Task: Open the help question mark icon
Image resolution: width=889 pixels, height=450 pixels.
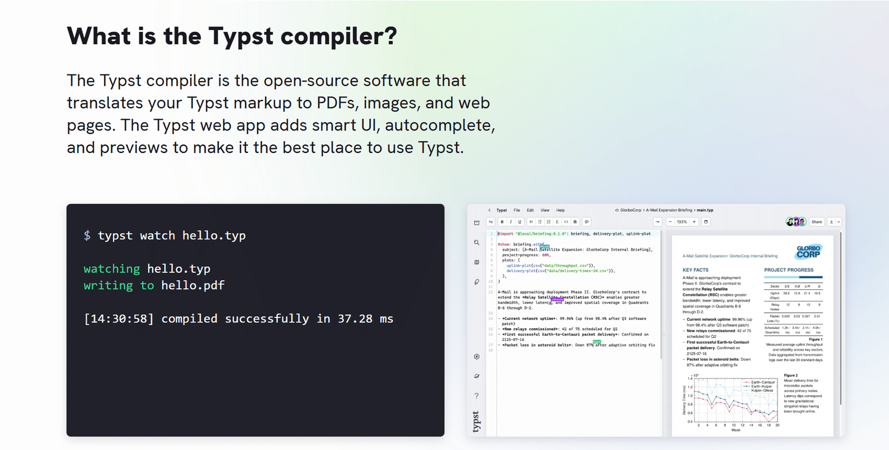Action: pos(477,396)
